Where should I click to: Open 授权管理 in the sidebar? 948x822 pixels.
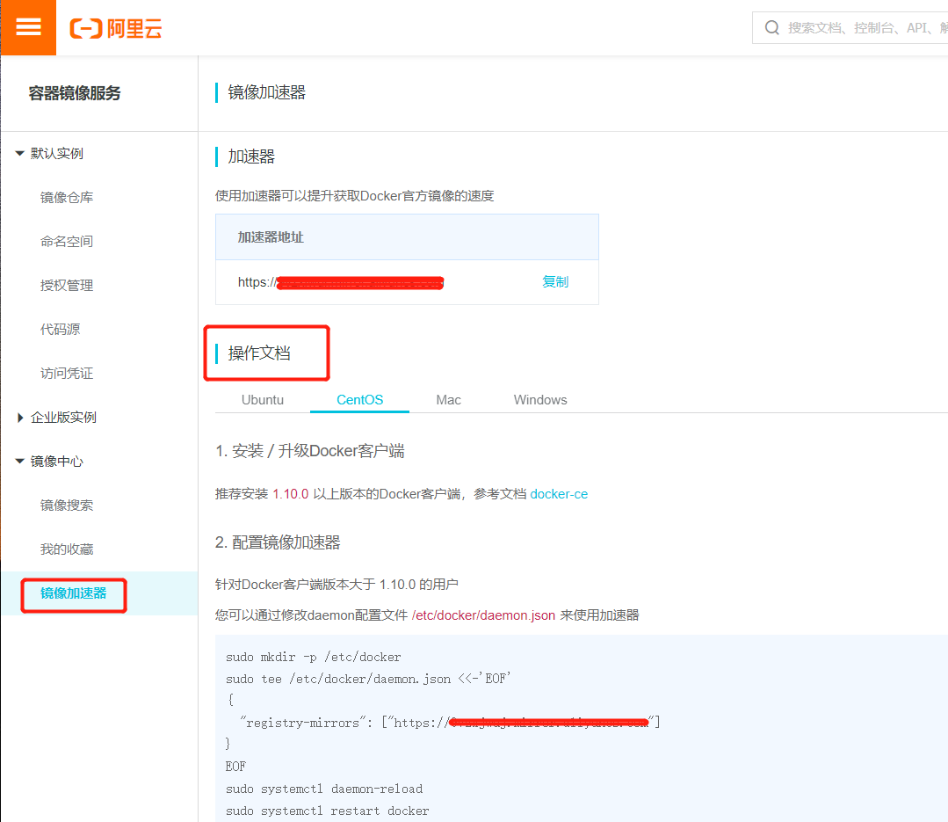tap(67, 286)
